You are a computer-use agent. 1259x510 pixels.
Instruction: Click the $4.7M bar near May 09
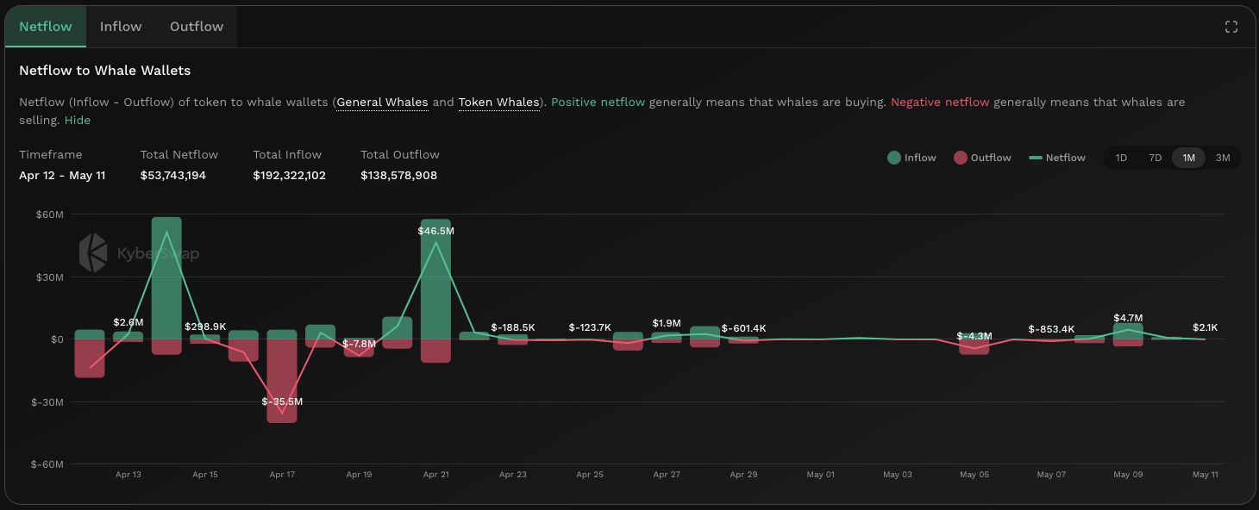pos(1128,332)
